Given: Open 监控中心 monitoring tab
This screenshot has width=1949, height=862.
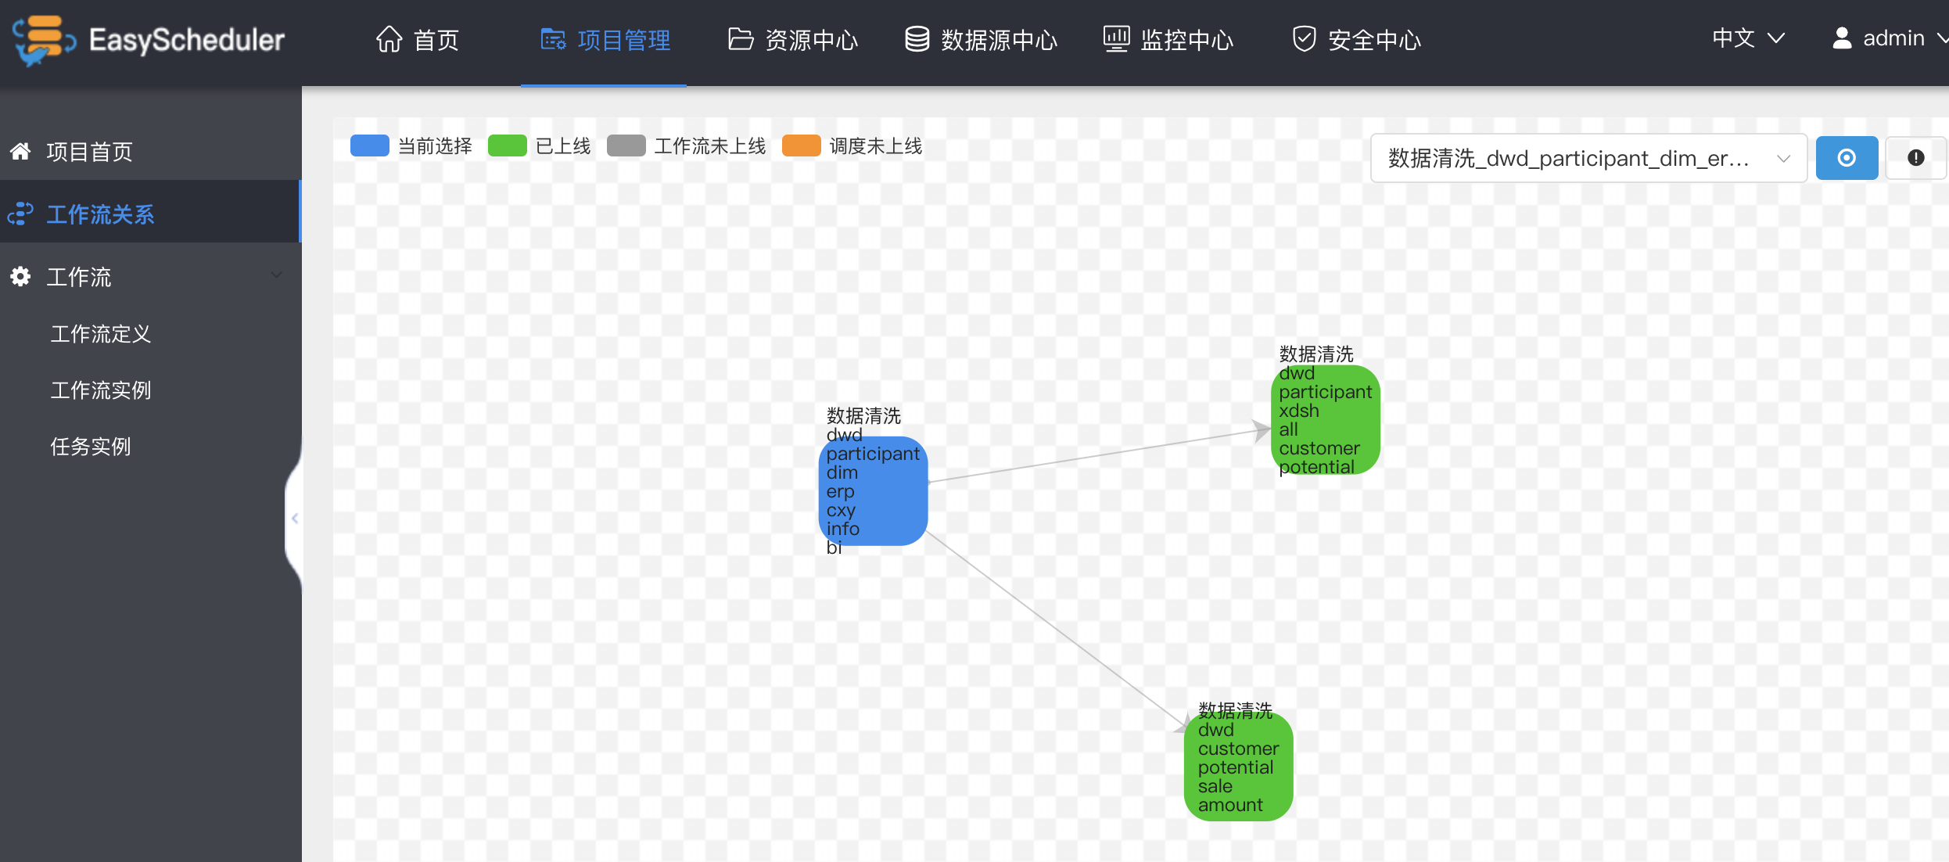Looking at the screenshot, I should coord(1168,40).
